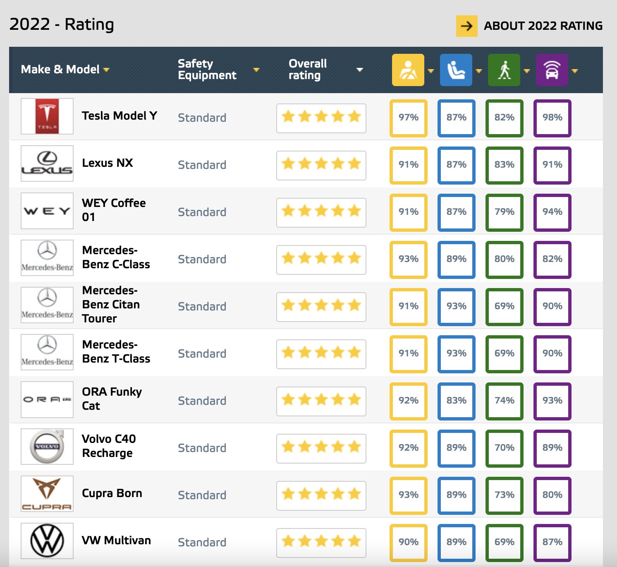Open the ABOUT 2022 RATING link
The height and width of the screenshot is (567, 617).
pos(543,26)
